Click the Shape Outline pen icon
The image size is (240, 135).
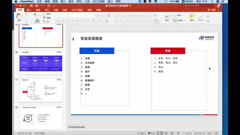point(208,20)
